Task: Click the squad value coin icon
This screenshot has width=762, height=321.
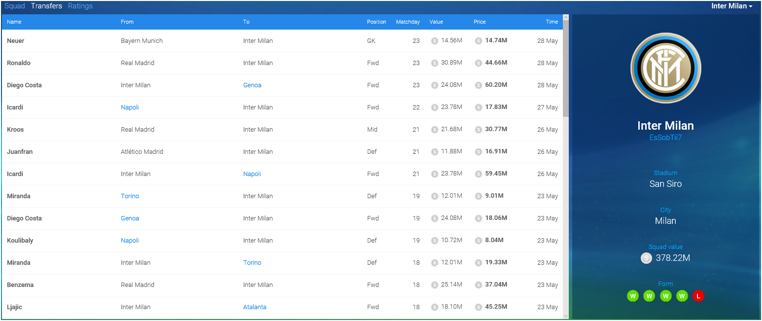Action: tap(646, 258)
